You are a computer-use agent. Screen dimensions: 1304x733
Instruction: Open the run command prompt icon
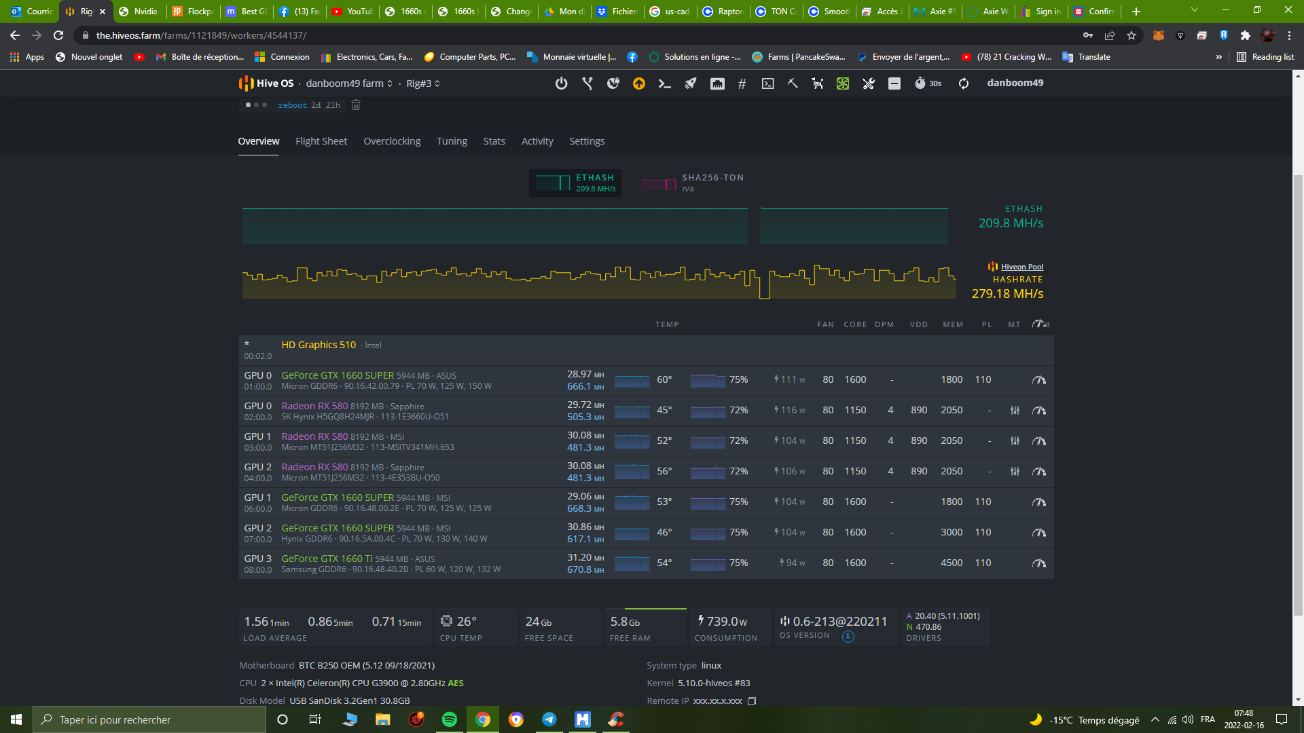pyautogui.click(x=665, y=83)
